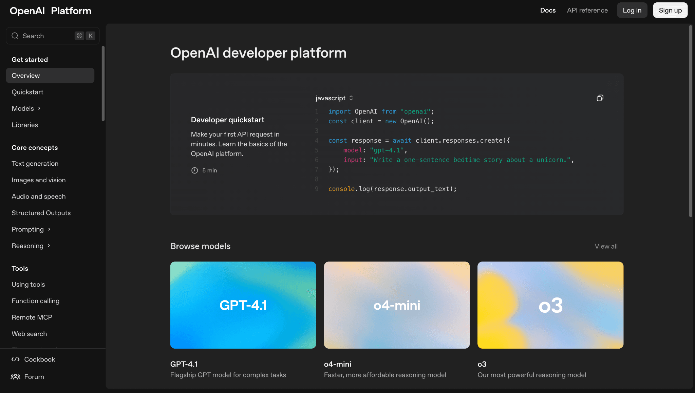This screenshot has width=695, height=393.
Task: Open the GPT-4.1 model card image
Action: (243, 305)
